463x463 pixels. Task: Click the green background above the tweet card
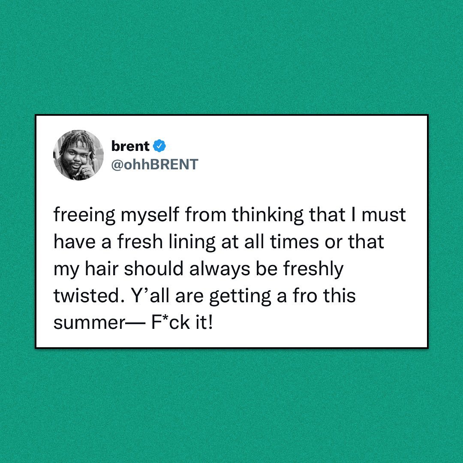(x=231, y=56)
